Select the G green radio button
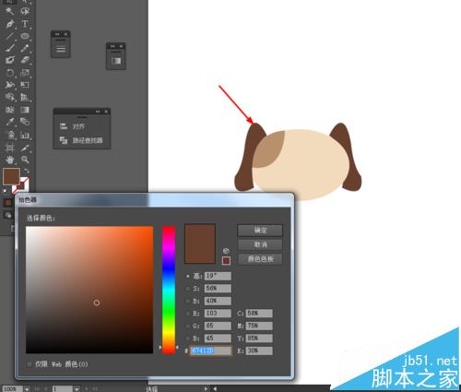The image size is (461, 392). pyautogui.click(x=188, y=326)
